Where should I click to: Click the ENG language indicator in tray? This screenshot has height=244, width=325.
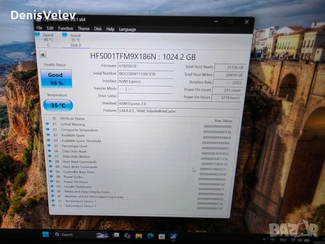click(x=283, y=240)
